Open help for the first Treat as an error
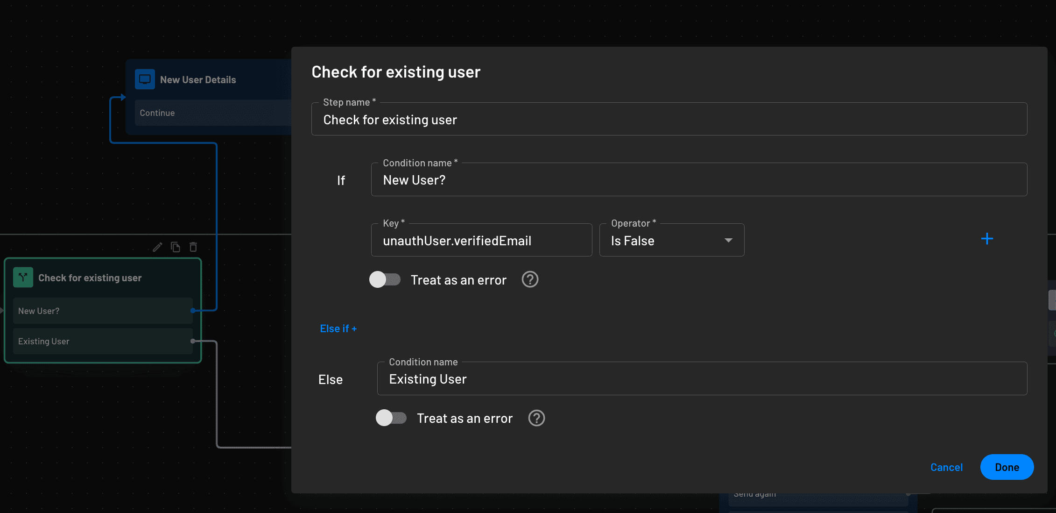 point(529,279)
